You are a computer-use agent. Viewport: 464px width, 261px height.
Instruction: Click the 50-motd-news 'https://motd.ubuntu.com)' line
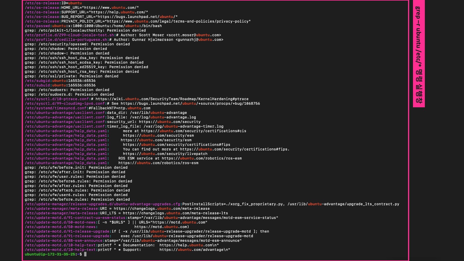[x=107, y=227]
